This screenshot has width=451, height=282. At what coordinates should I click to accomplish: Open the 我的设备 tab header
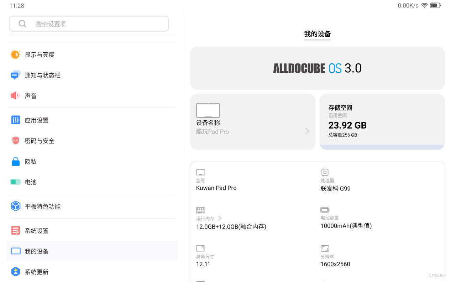click(x=317, y=34)
